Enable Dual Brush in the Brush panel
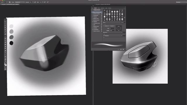Screen dimensions: 187x105 click(93, 18)
